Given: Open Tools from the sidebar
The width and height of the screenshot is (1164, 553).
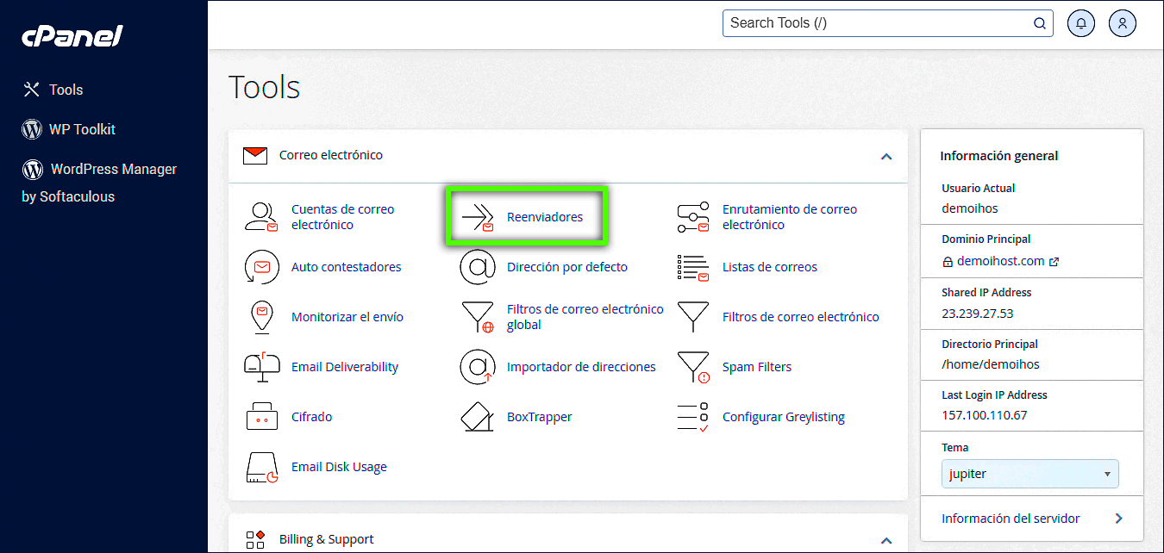Looking at the screenshot, I should [65, 89].
